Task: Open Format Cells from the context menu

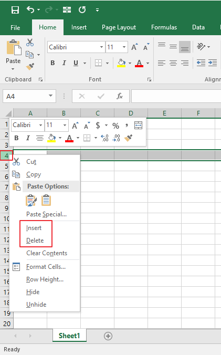Action: tap(46, 267)
